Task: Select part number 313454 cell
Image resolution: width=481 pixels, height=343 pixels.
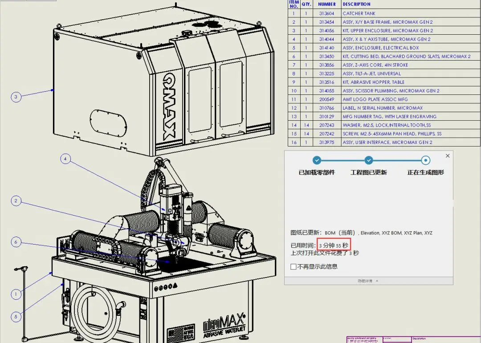Action: pos(327,22)
